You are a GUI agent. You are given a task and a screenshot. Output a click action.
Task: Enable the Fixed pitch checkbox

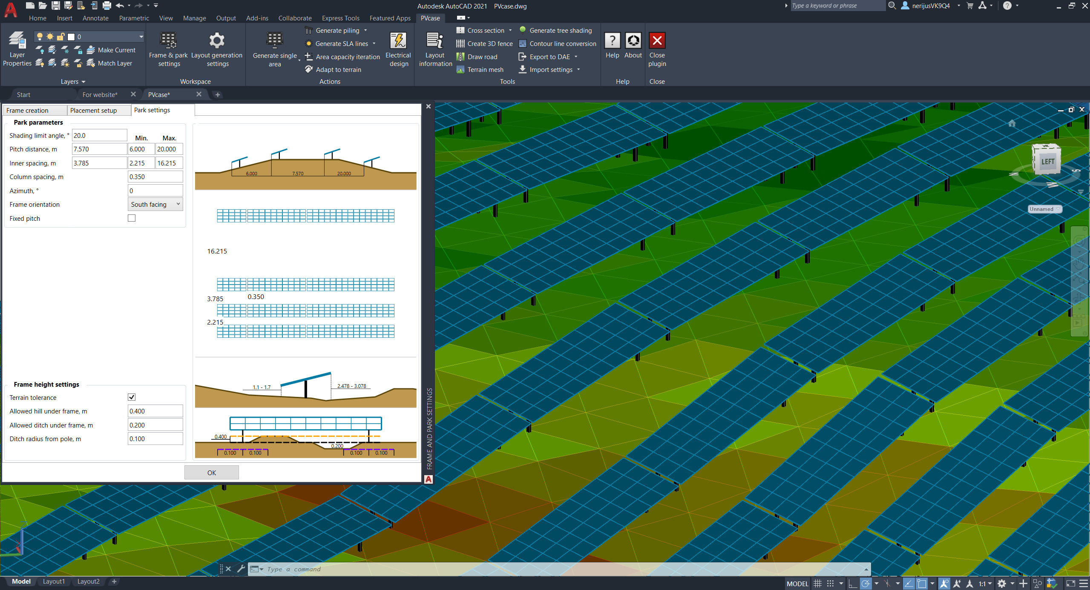[132, 218]
